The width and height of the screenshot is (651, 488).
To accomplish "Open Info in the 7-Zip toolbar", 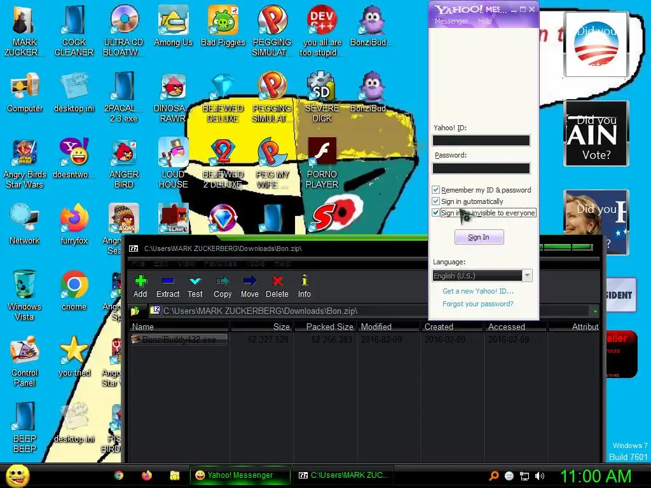I will 305,287.
